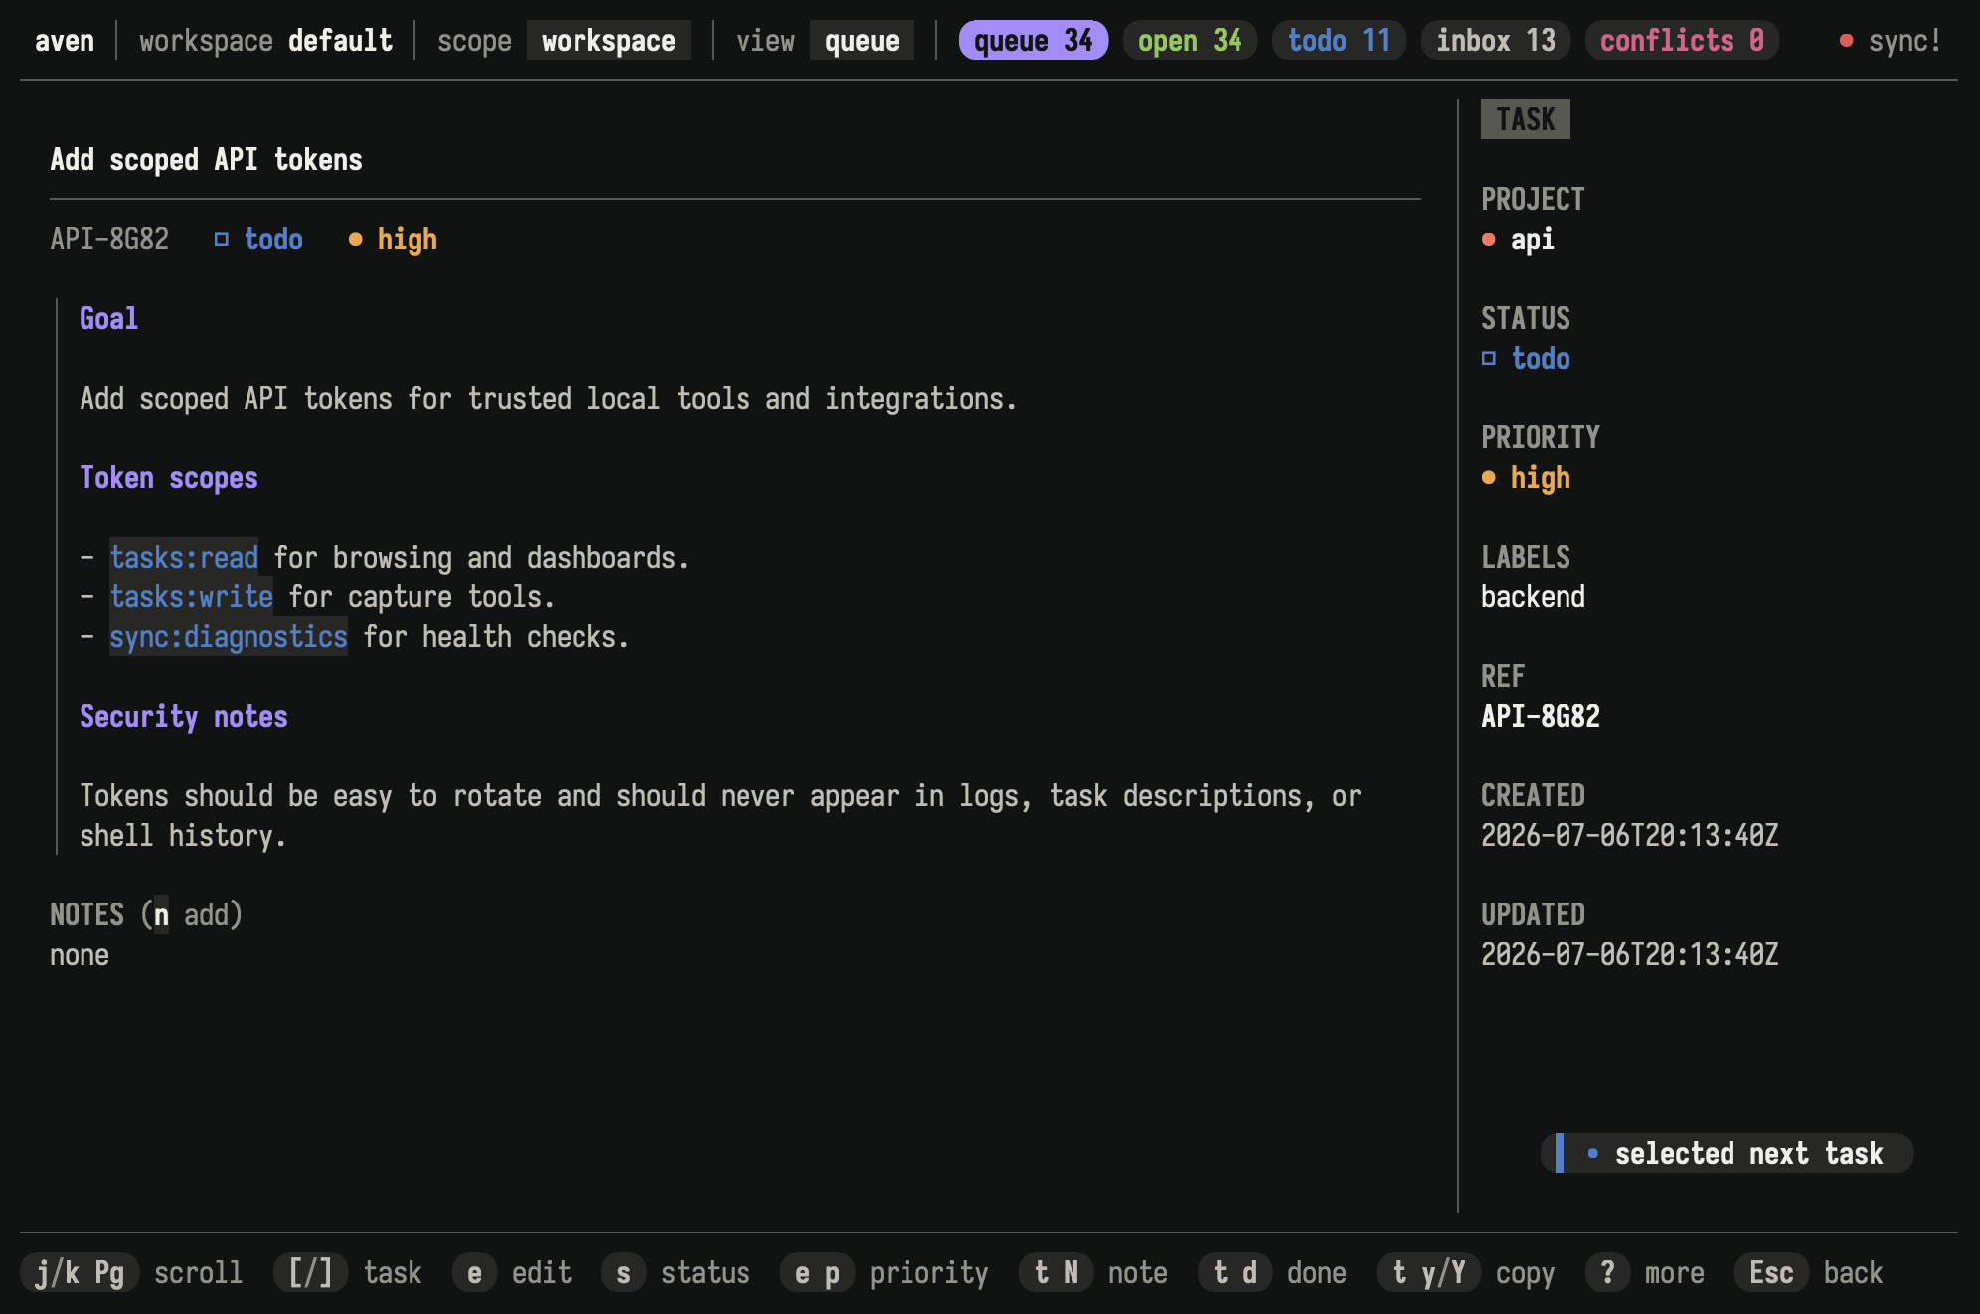Click the high value in the PRIORITY section
Image resolution: width=1980 pixels, height=1314 pixels.
[1541, 478]
